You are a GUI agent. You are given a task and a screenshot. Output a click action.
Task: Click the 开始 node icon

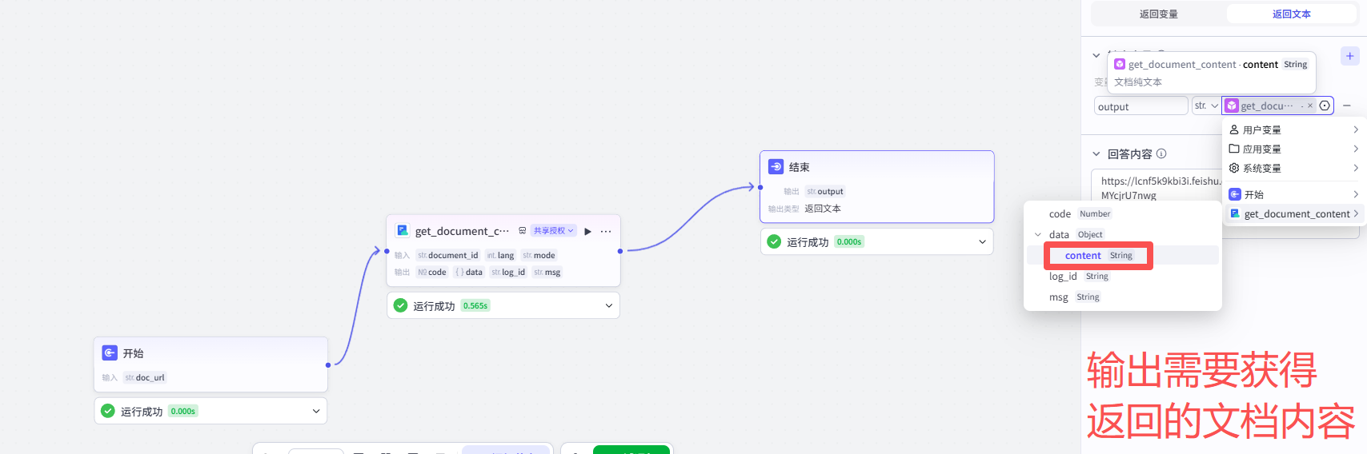click(x=110, y=352)
